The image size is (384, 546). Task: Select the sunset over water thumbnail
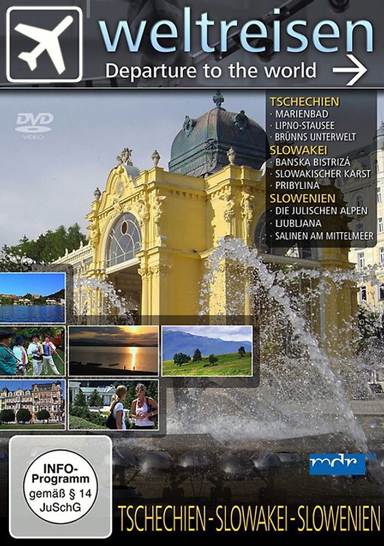click(x=113, y=351)
